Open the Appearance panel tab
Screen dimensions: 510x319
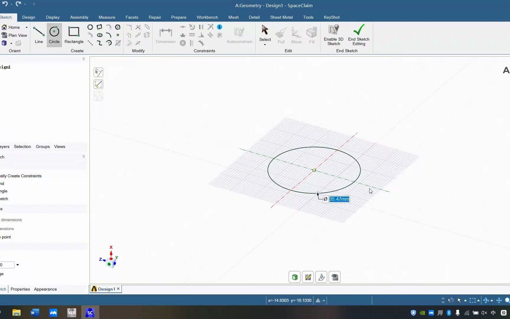click(45, 289)
